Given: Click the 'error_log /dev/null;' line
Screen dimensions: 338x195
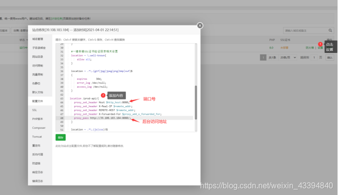Looking at the screenshot, I should (91, 83).
